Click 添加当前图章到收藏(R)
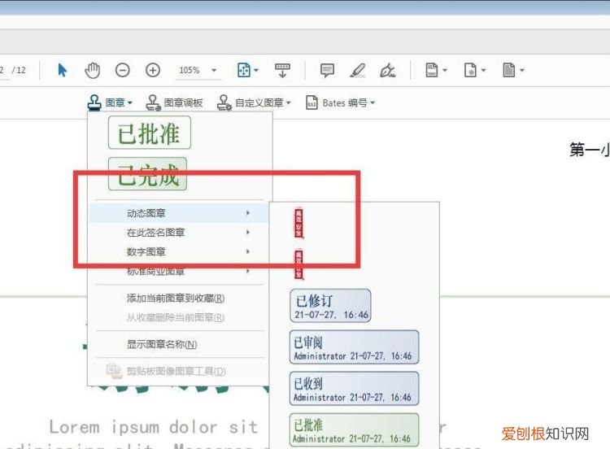This screenshot has width=610, height=449. pyautogui.click(x=176, y=299)
